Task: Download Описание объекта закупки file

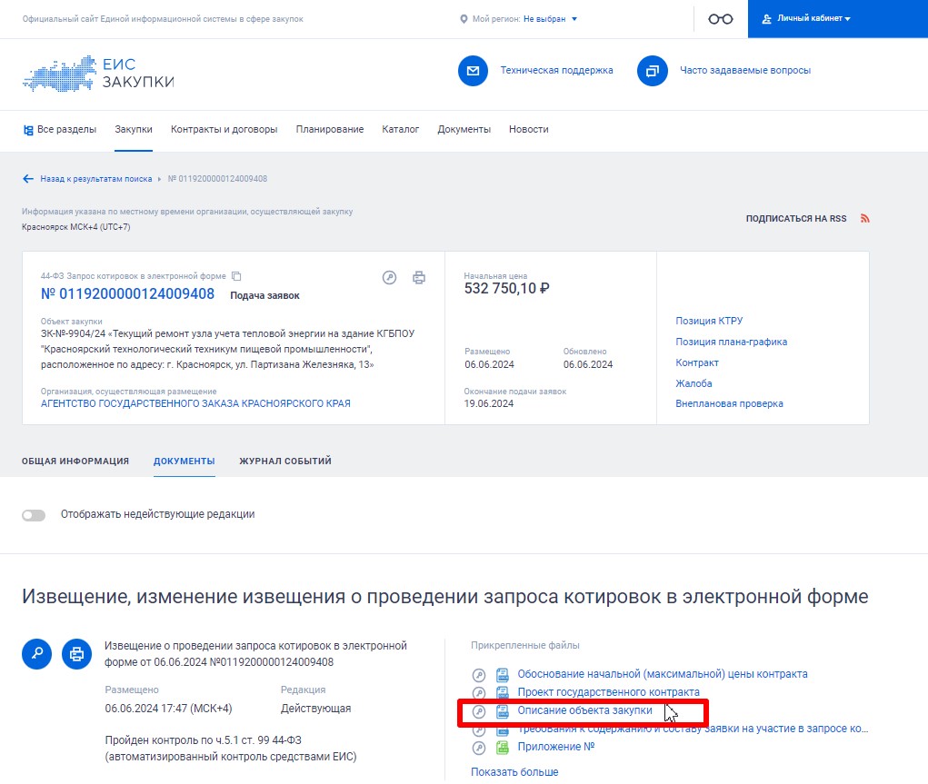Action: click(584, 710)
